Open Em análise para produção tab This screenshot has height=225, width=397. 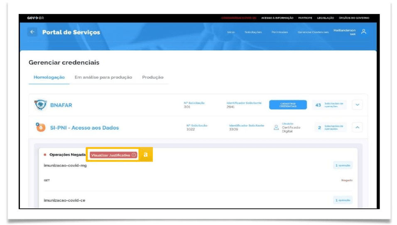tap(103, 77)
